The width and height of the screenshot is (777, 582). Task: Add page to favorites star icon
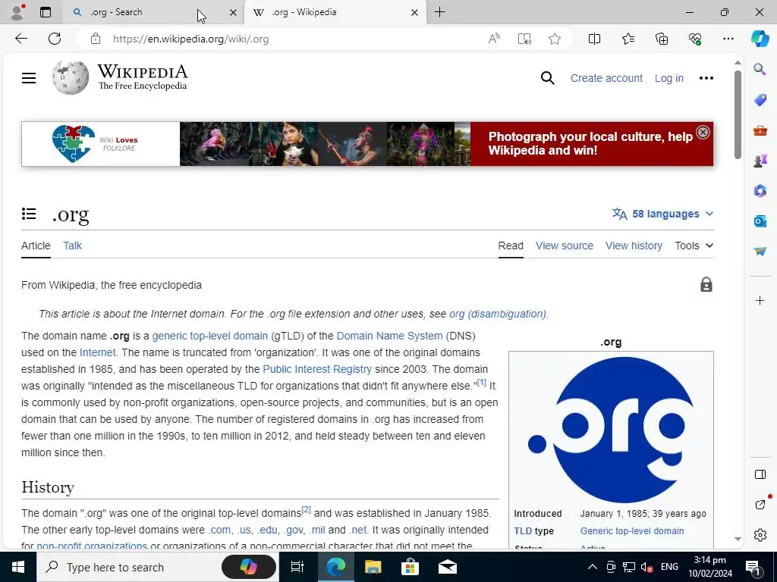pyautogui.click(x=555, y=39)
